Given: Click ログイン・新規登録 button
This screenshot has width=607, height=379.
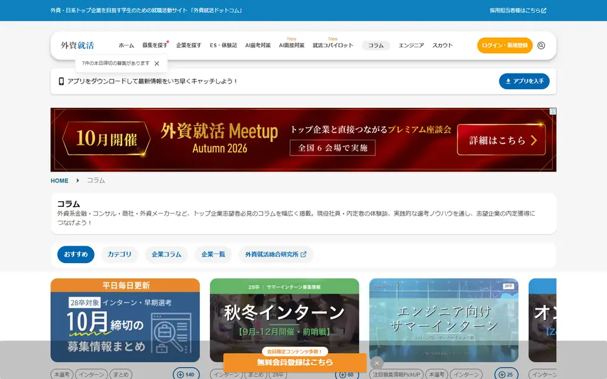Looking at the screenshot, I should click(x=505, y=45).
